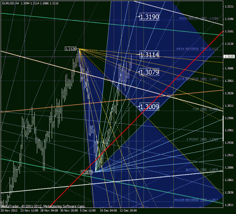236x214 pixels.
Task: Click the 1.3011 price axis value
Action: pyautogui.click(x=229, y=106)
